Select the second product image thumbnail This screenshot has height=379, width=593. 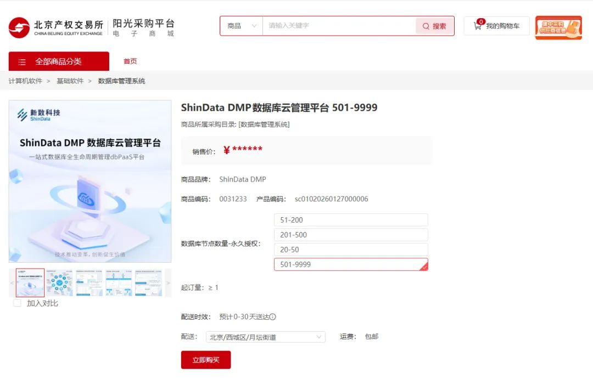click(x=59, y=282)
